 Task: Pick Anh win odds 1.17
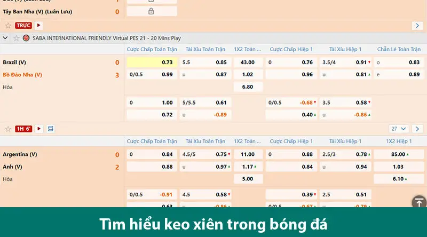coord(248,167)
